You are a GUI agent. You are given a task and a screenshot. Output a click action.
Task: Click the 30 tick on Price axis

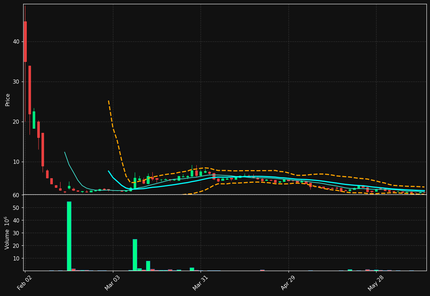(16, 82)
